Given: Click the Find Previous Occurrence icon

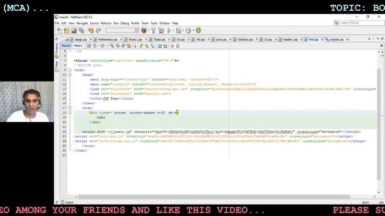Looking at the screenshot, I should pyautogui.click(x=118, y=46).
